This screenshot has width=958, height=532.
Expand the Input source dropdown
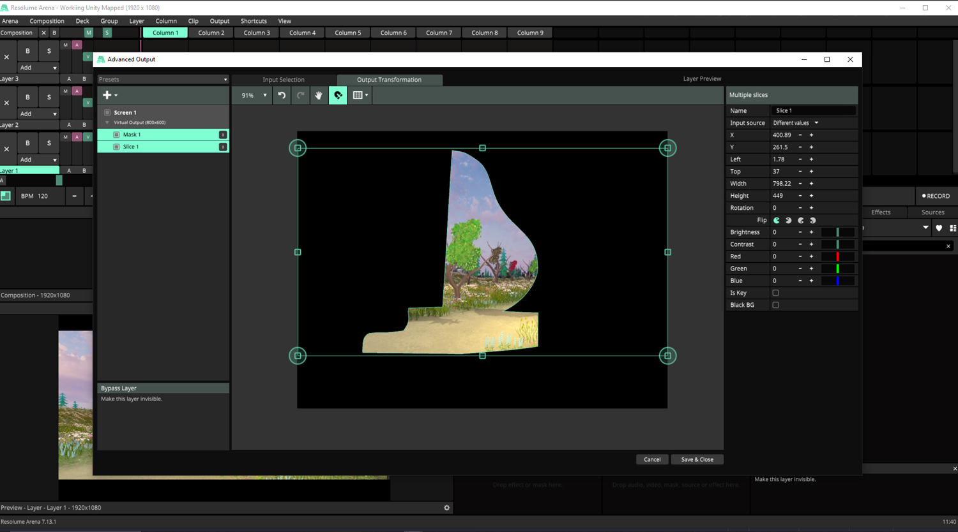(795, 122)
